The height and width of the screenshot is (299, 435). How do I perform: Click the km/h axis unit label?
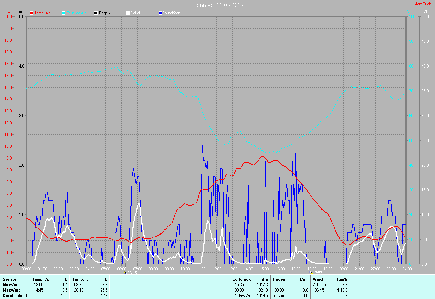pos(423,11)
